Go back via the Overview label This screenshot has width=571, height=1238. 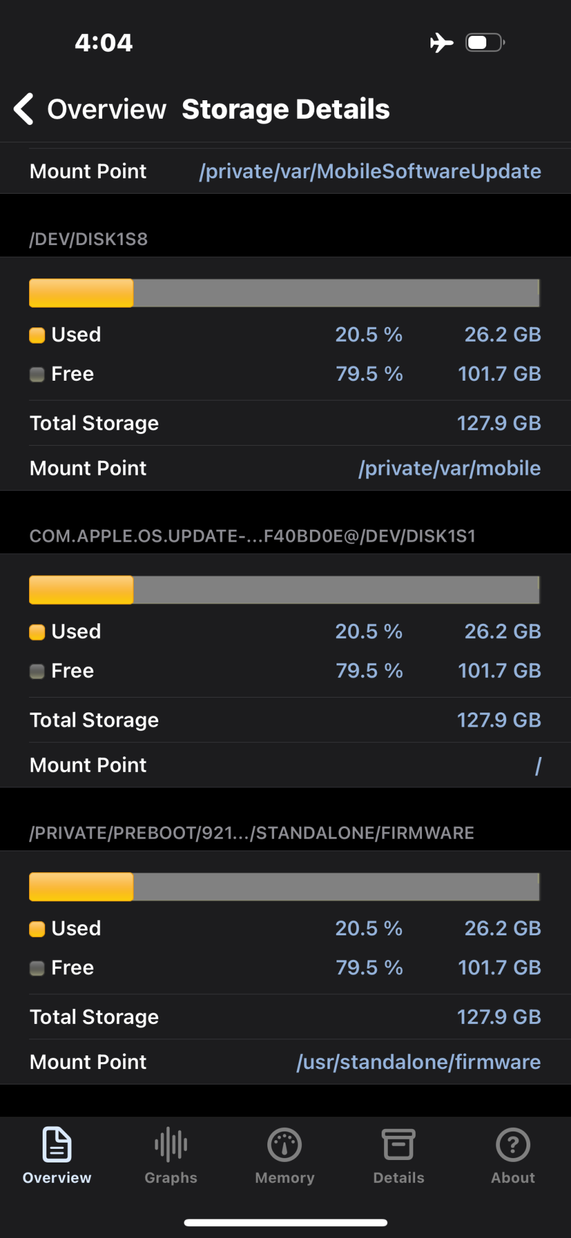click(x=106, y=110)
